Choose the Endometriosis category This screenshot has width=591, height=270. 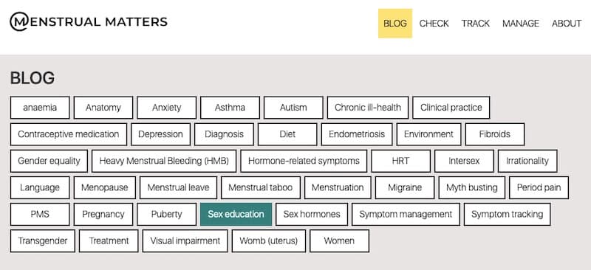pos(357,134)
